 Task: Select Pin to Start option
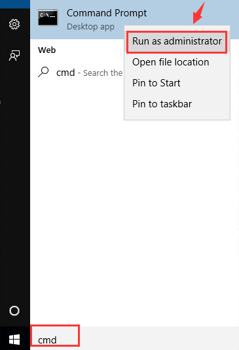(x=156, y=83)
